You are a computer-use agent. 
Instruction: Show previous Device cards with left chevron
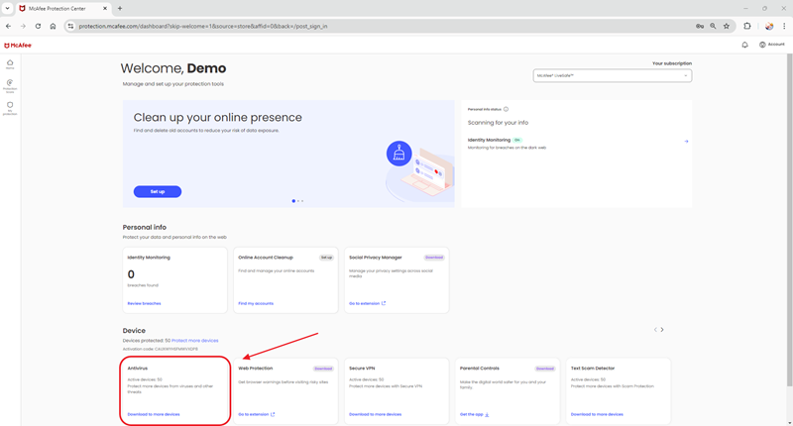pyautogui.click(x=655, y=330)
